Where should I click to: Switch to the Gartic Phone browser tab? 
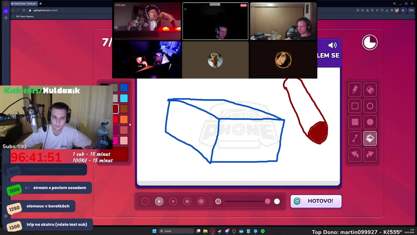tap(23, 4)
